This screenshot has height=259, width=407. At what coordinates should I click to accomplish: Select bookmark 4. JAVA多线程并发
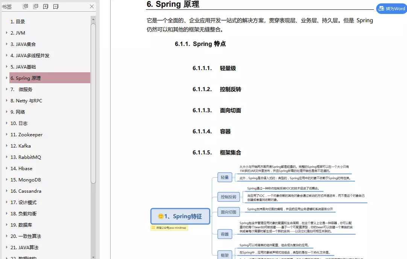pyautogui.click(x=30, y=56)
